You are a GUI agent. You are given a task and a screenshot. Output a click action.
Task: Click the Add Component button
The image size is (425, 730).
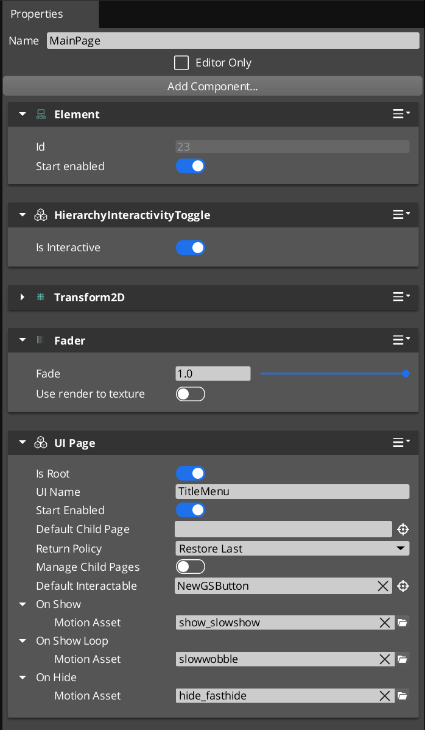click(x=212, y=85)
